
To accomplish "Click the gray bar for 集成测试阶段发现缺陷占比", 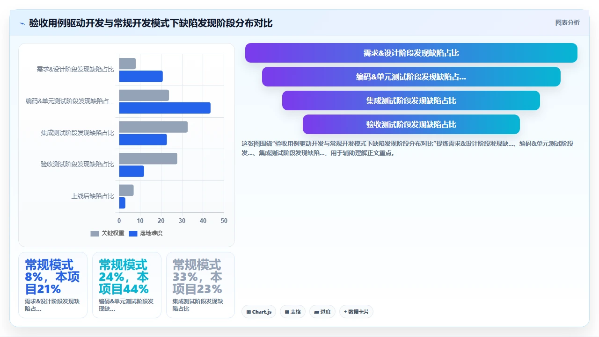I will coord(153,127).
